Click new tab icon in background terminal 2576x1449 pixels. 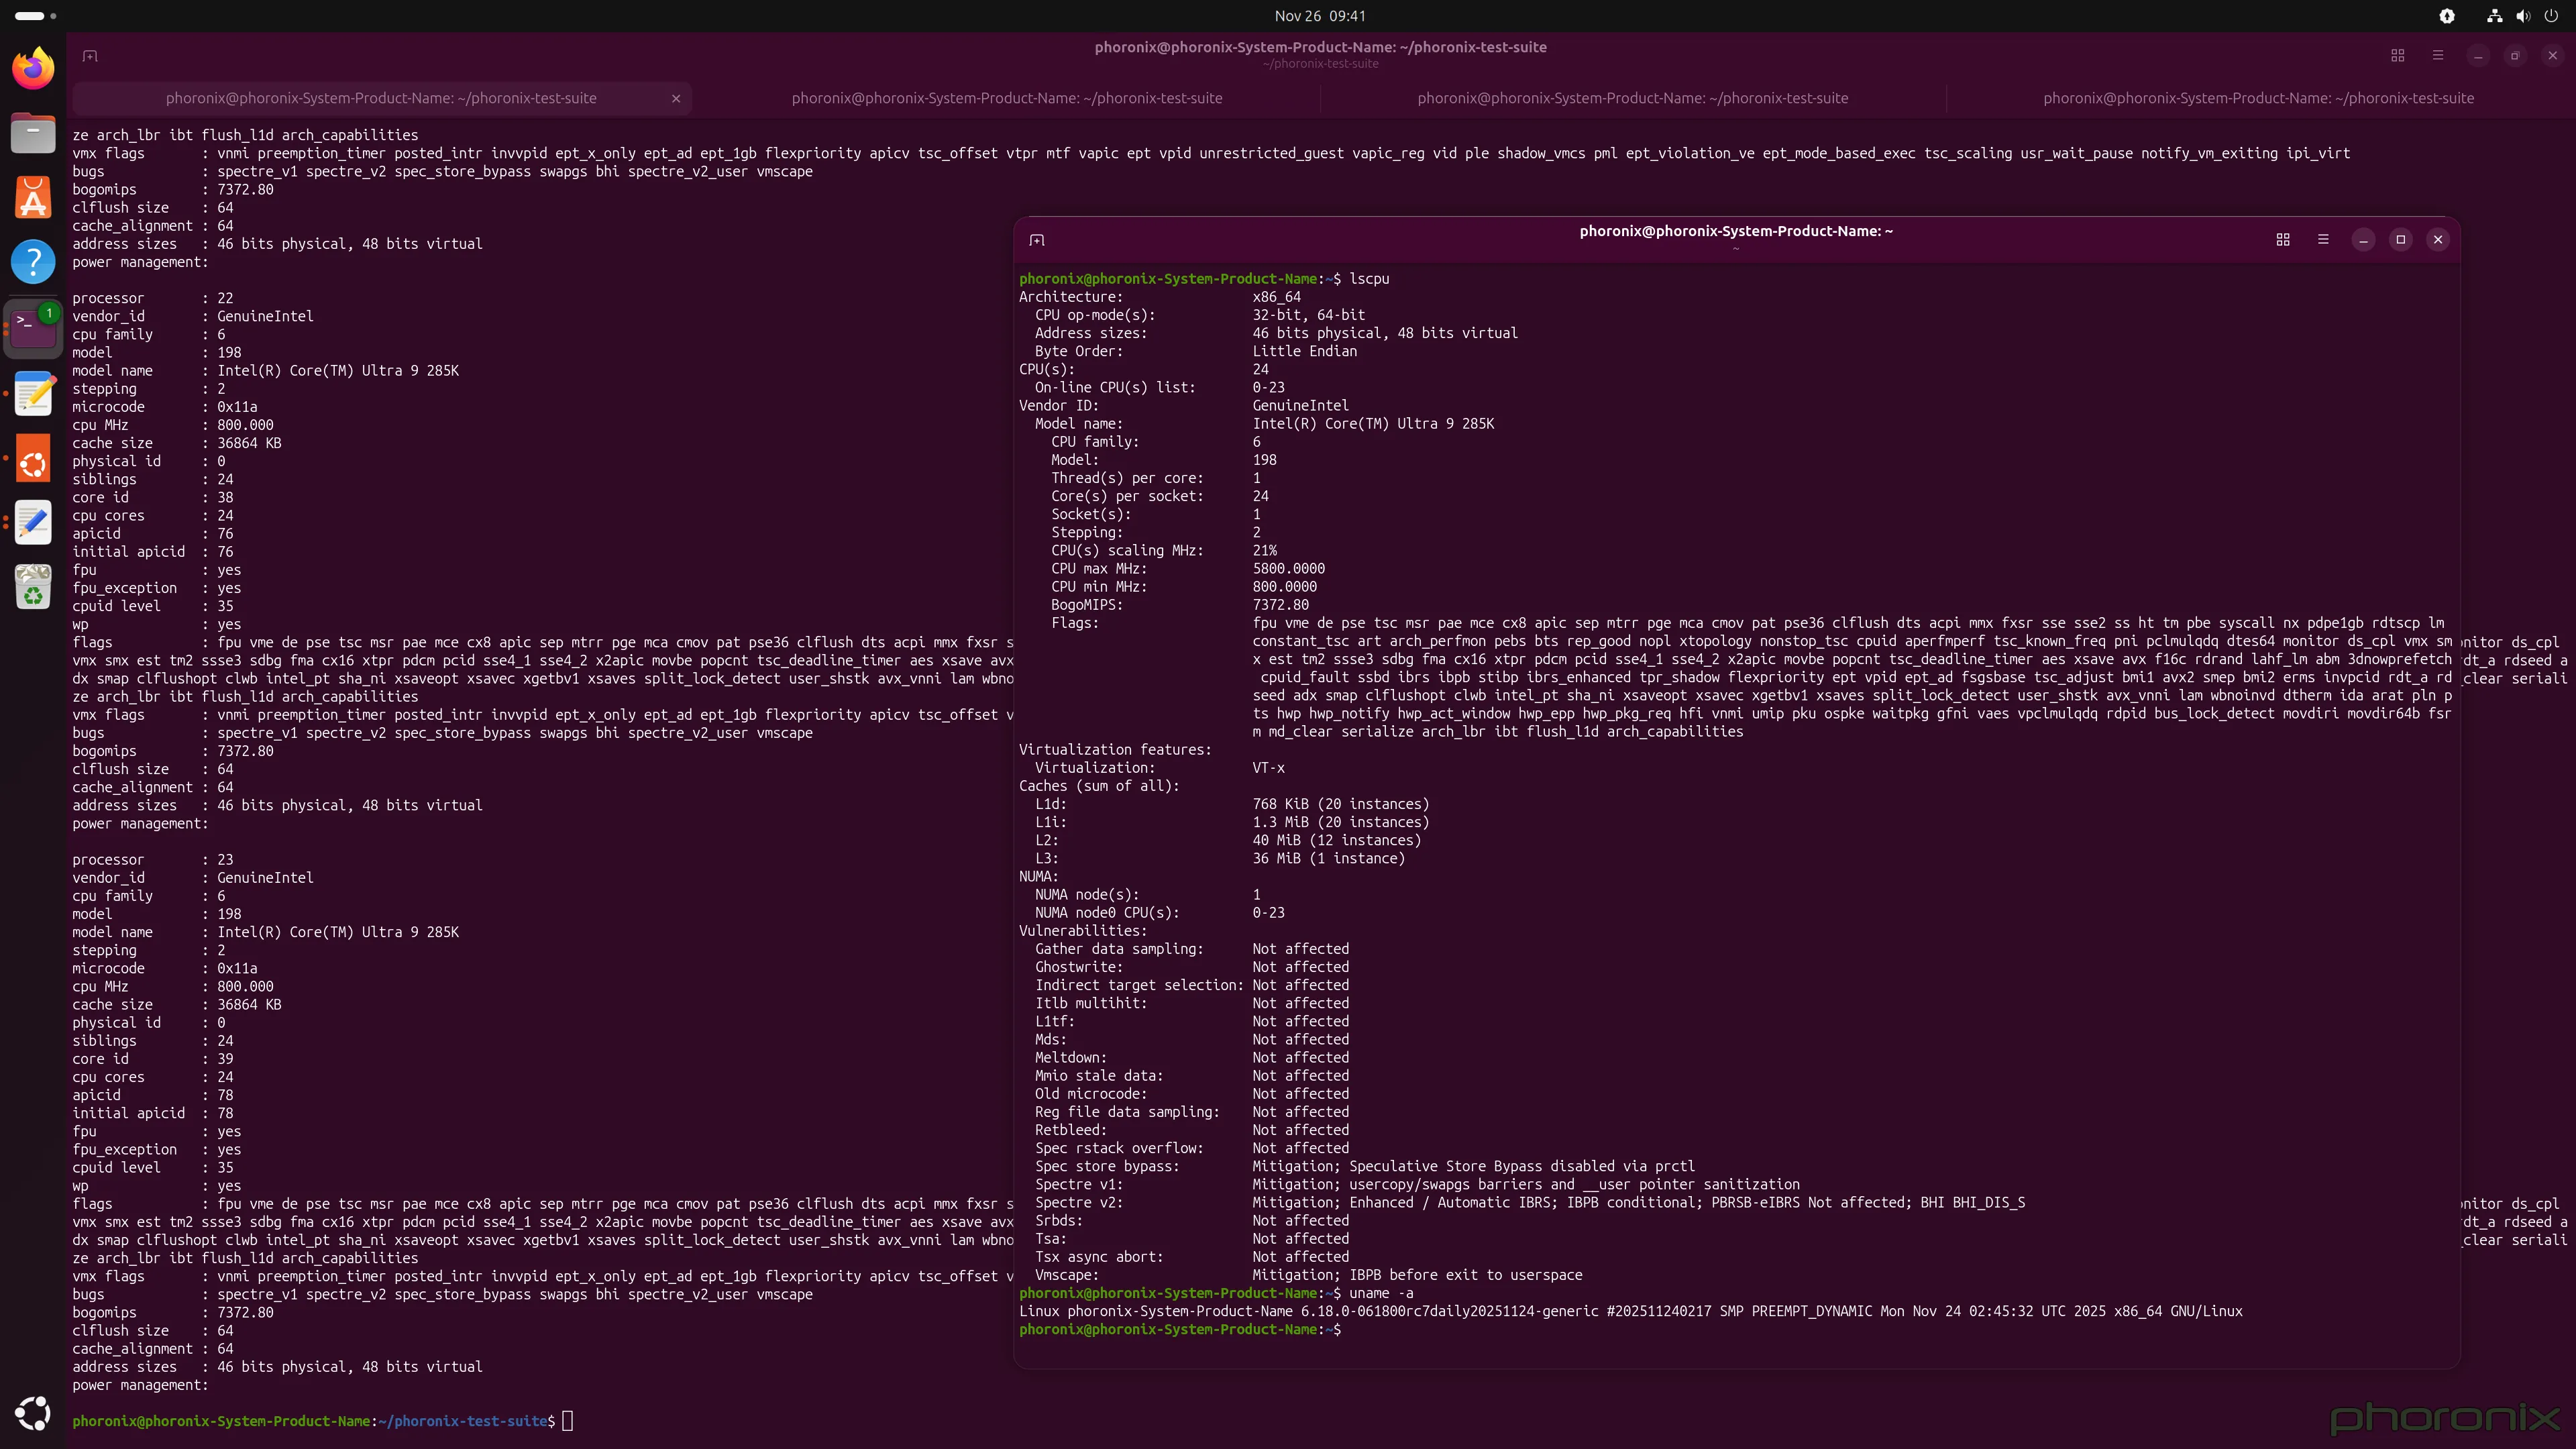[90, 56]
